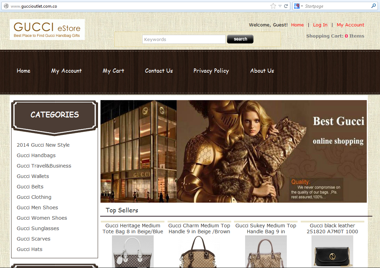380x268 pixels.
Task: Click the Startpage search engine icon
Action: [297, 6]
